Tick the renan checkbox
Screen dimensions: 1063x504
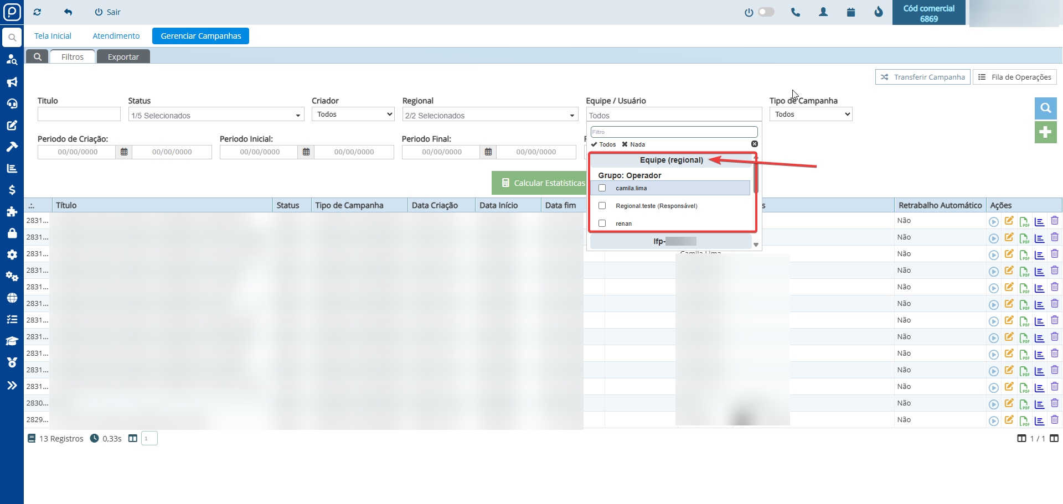pyautogui.click(x=602, y=224)
